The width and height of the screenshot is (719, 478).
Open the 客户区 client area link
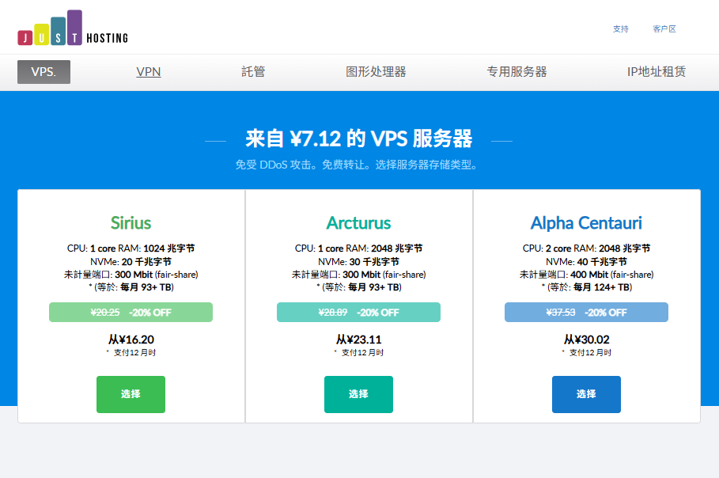(664, 28)
